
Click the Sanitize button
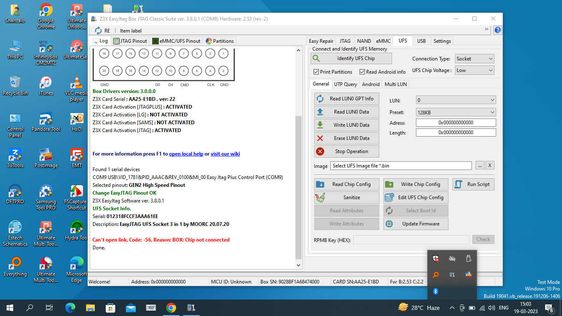point(346,197)
